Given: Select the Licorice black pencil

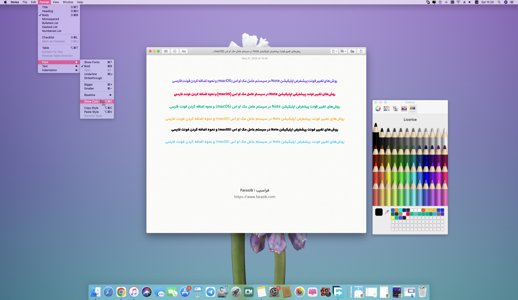Looking at the screenshot, I should click(x=376, y=135).
